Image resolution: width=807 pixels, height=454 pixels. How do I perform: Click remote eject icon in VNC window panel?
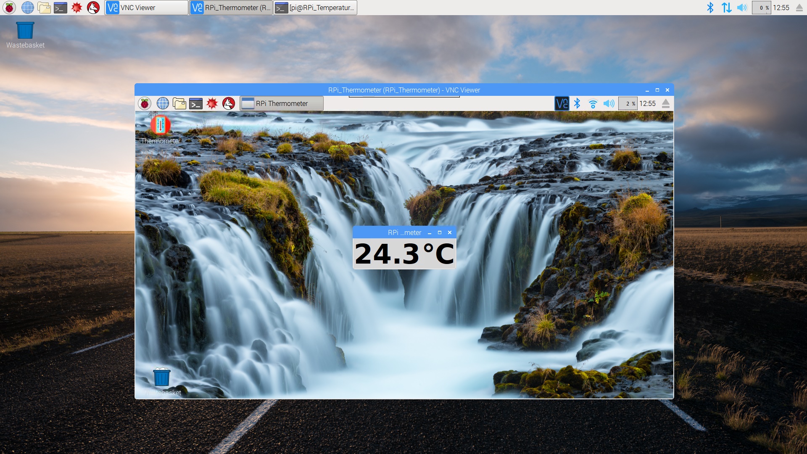[666, 103]
